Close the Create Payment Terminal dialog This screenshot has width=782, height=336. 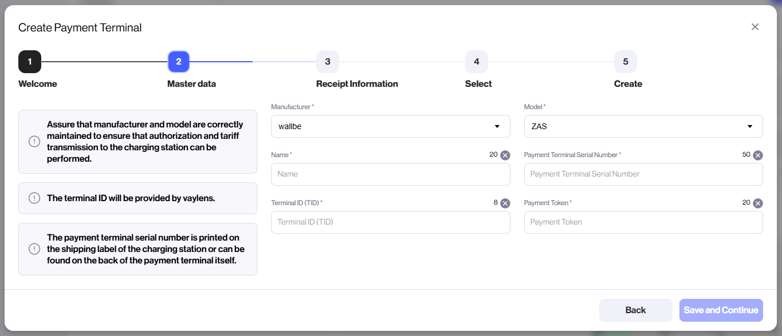tap(755, 26)
